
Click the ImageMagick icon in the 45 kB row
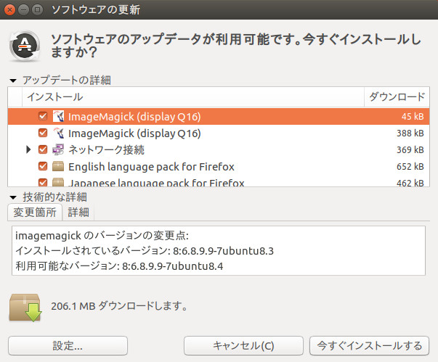coord(58,116)
